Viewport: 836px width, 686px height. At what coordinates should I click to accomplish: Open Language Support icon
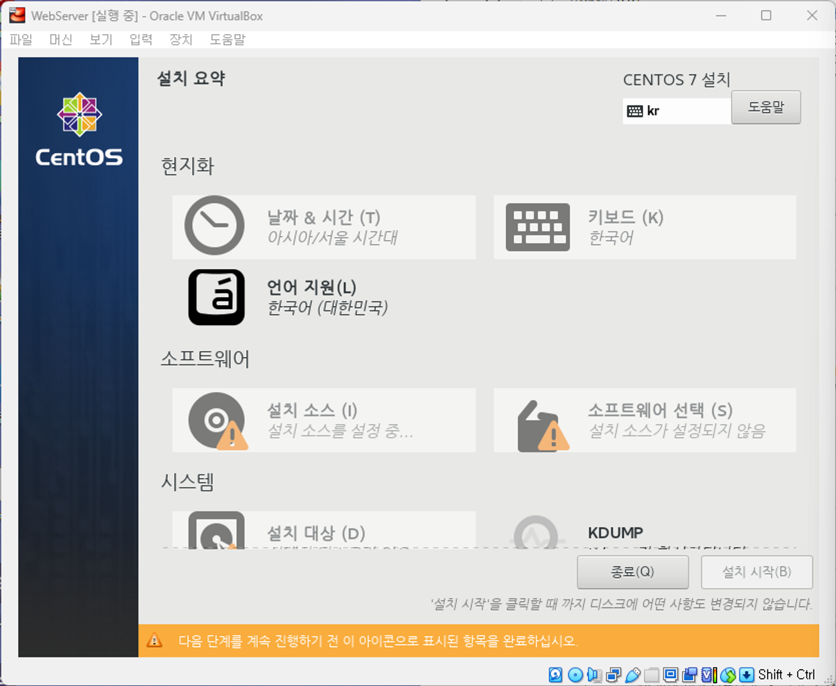(216, 297)
